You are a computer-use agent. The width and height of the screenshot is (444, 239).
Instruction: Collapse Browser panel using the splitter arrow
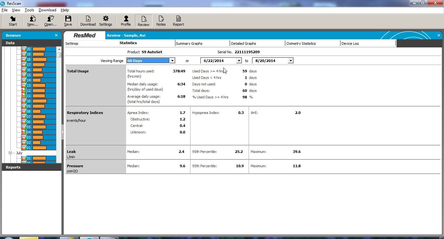62,132
